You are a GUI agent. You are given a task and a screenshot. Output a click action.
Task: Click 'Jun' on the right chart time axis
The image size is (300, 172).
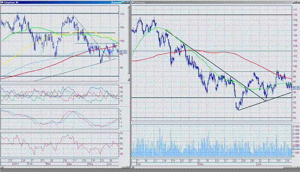tap(259, 164)
